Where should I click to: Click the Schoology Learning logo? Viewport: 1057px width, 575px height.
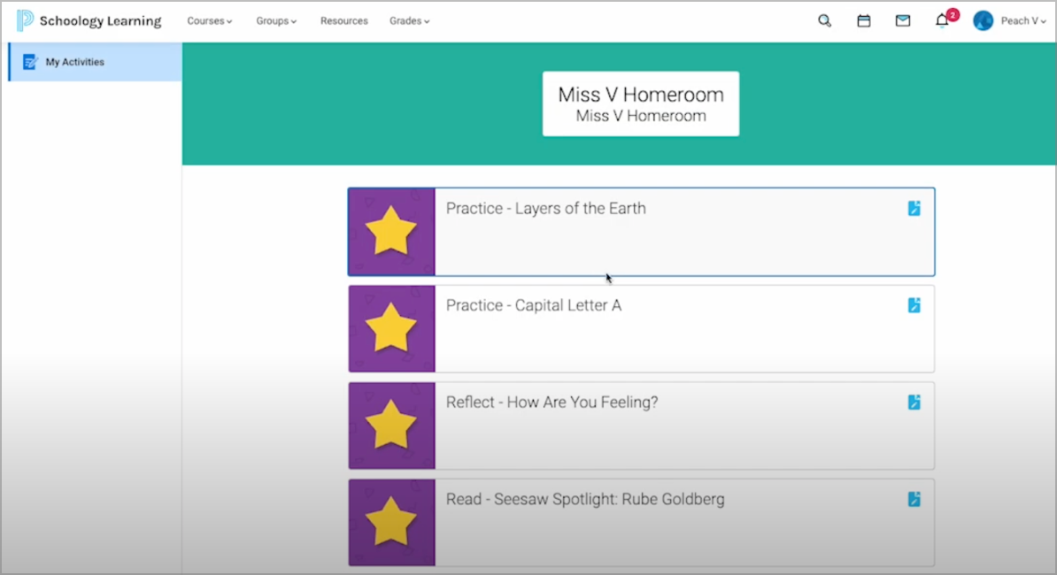click(89, 21)
